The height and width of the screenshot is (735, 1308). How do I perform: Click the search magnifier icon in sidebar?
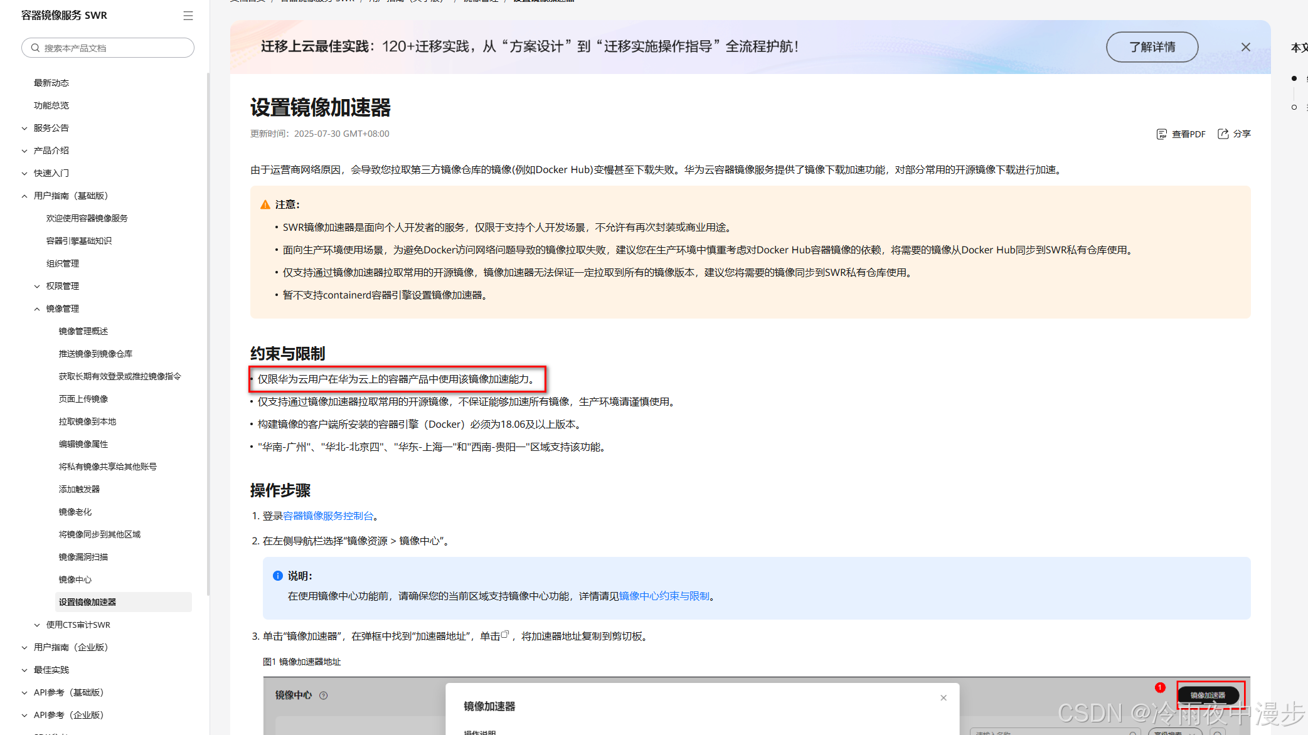(35, 48)
